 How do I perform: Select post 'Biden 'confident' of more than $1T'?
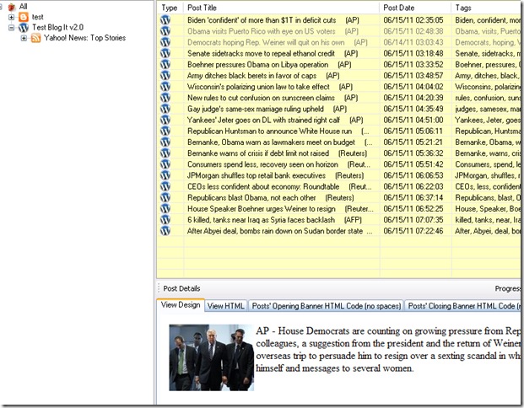[273, 20]
